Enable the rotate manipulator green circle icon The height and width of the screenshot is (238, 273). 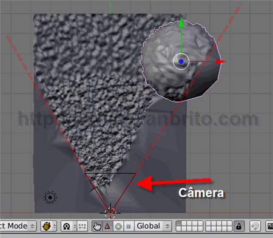point(118,226)
